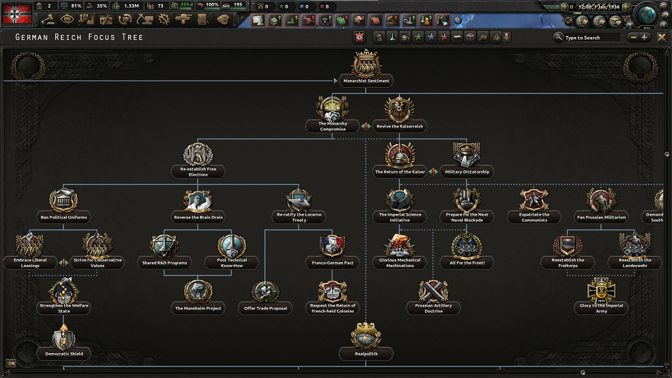Toggle the political building focus filter
The image size is (672, 378).
[x=379, y=37]
